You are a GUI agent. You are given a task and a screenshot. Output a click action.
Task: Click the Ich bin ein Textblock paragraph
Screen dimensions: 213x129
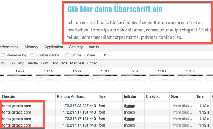click(139, 30)
